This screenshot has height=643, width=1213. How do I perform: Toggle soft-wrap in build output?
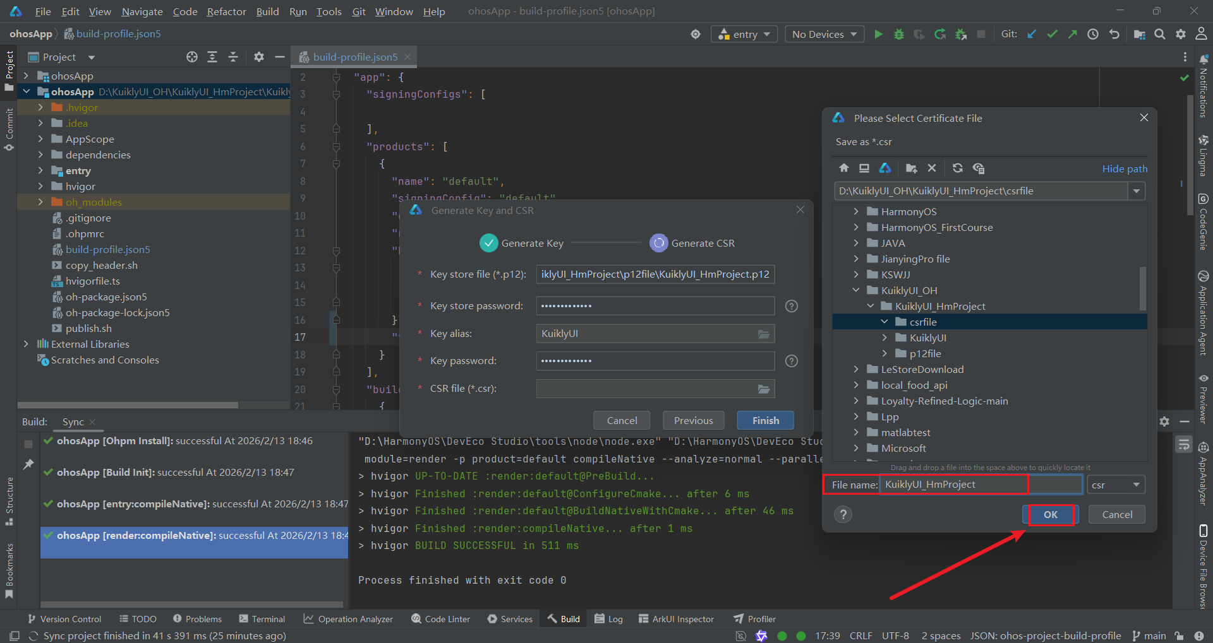point(1184,445)
